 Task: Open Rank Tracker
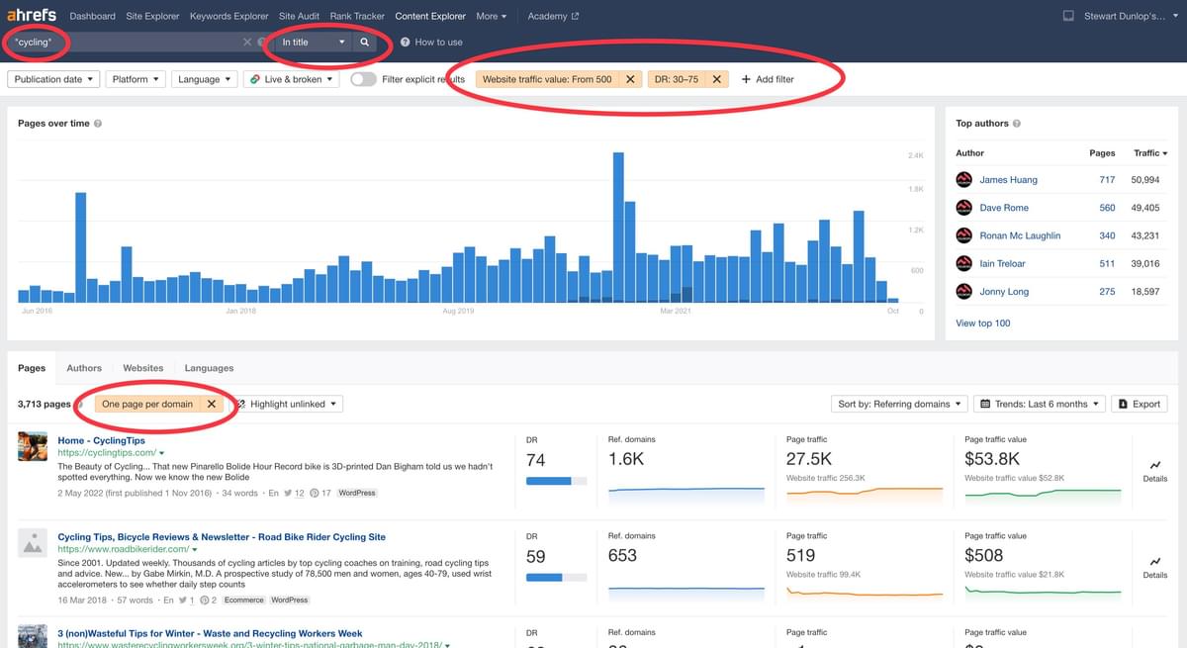pyautogui.click(x=357, y=16)
